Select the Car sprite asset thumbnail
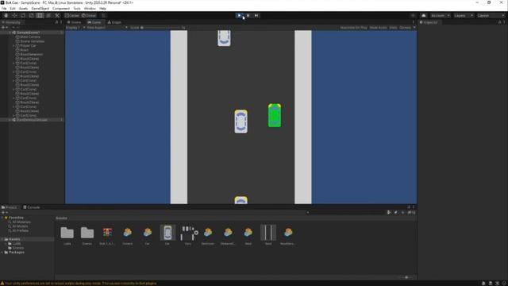 click(x=167, y=233)
